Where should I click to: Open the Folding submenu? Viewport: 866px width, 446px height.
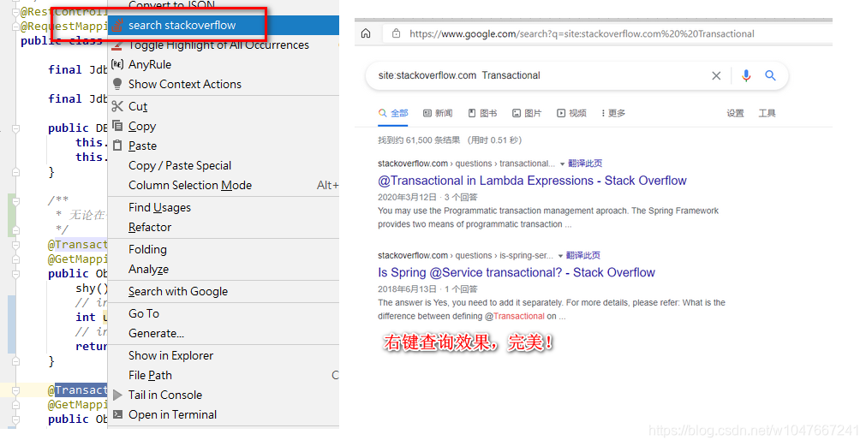point(147,249)
